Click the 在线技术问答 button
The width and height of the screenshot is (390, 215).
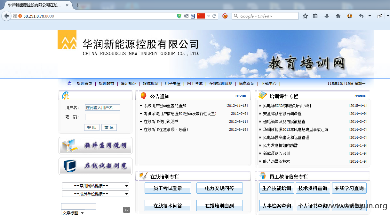tap(168, 206)
